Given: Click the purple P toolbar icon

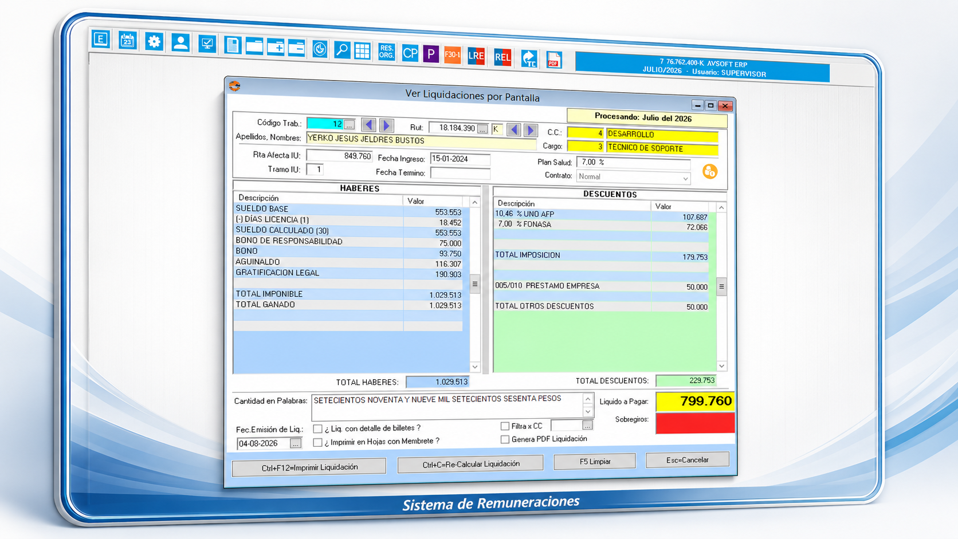Looking at the screenshot, I should (x=431, y=54).
